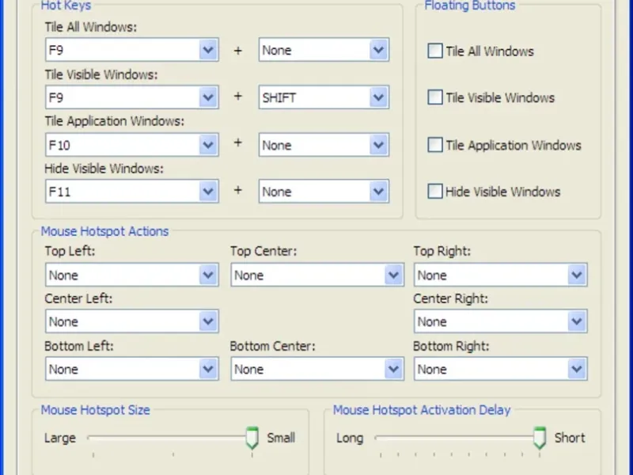Enable the Hide Visible Windows floating button

click(x=435, y=192)
